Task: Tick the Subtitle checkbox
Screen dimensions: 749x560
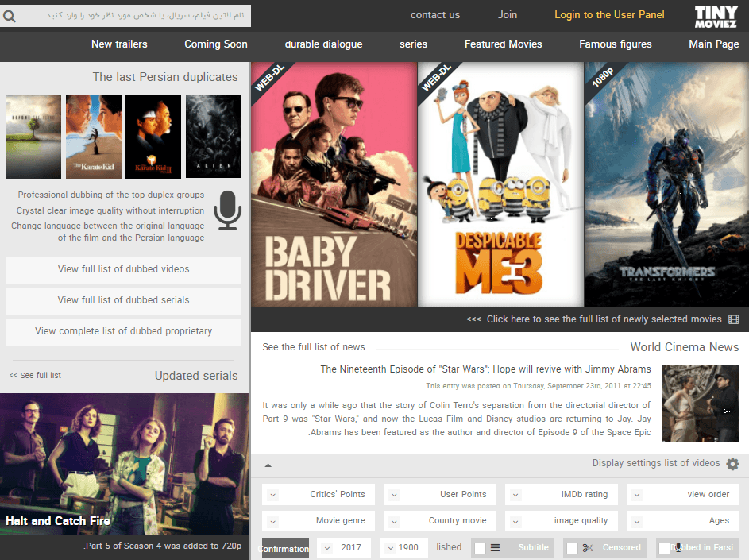Action: point(480,548)
